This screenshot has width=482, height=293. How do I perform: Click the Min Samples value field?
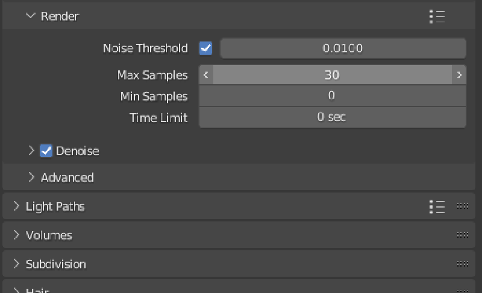[332, 96]
